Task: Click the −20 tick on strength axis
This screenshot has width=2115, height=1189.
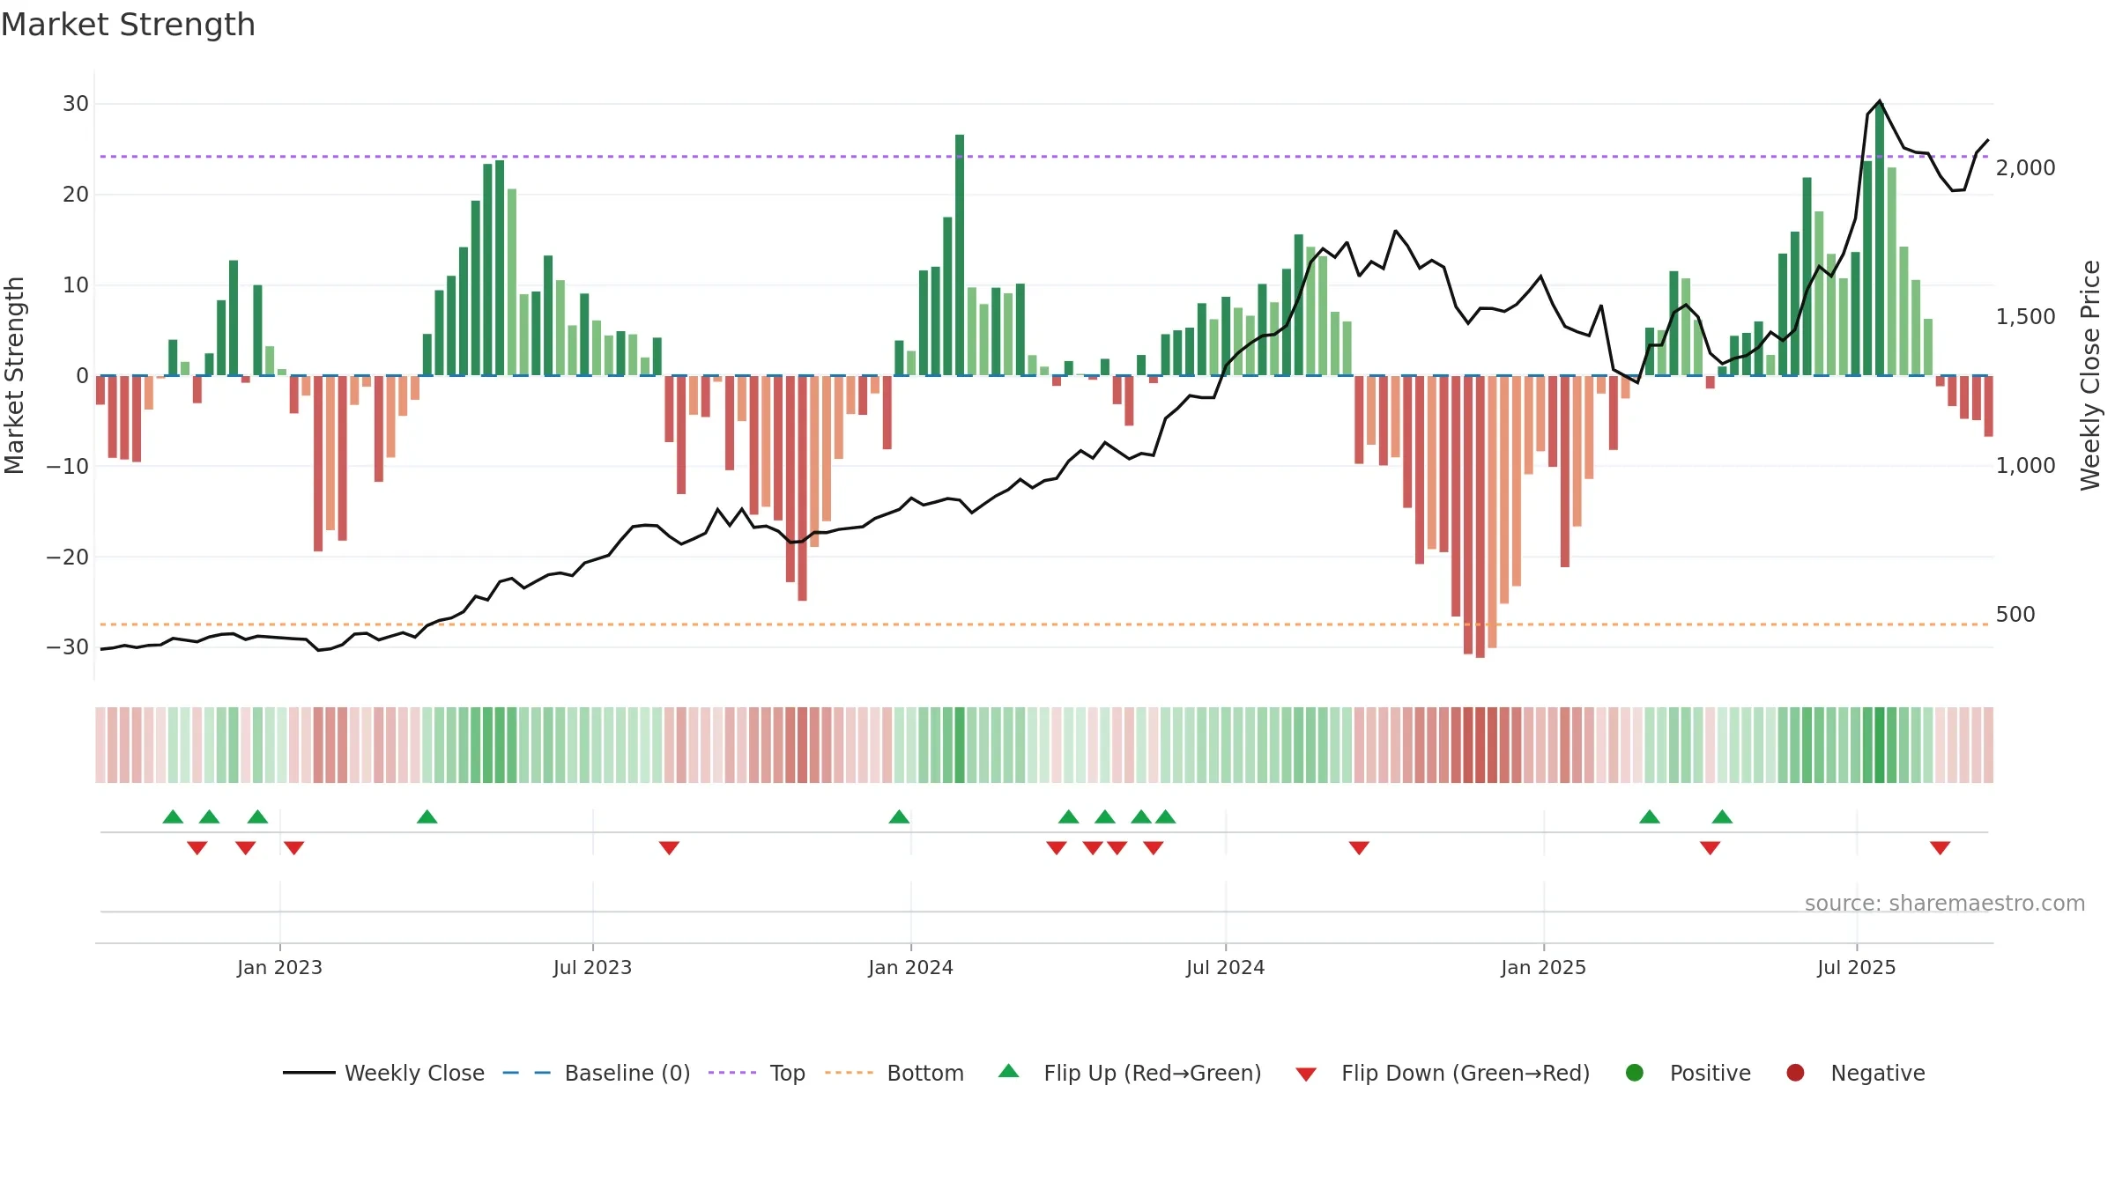Action: click(68, 557)
